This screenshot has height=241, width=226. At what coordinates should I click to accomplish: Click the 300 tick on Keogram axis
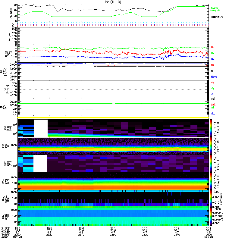coord(14,28)
